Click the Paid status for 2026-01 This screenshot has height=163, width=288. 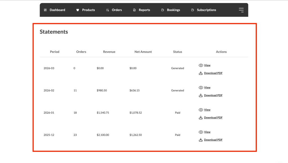click(x=178, y=113)
